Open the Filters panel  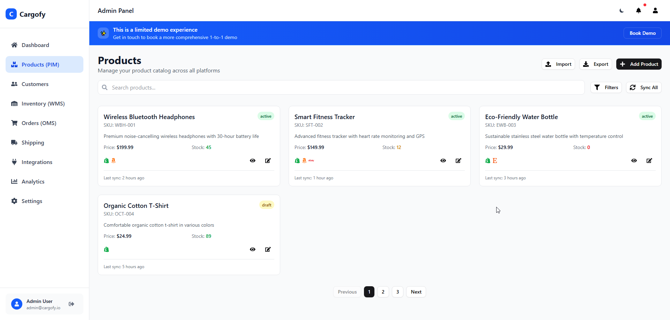click(606, 87)
